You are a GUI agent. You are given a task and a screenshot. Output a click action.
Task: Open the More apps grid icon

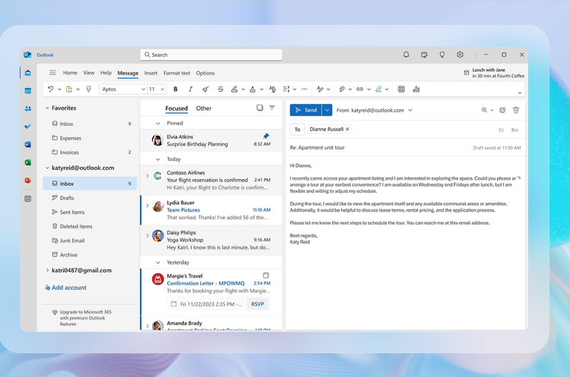click(27, 199)
